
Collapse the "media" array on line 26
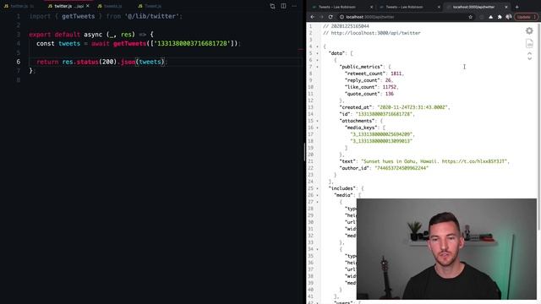(318, 195)
